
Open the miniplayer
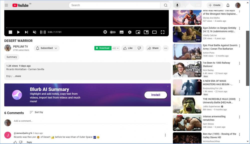(x=138, y=32)
